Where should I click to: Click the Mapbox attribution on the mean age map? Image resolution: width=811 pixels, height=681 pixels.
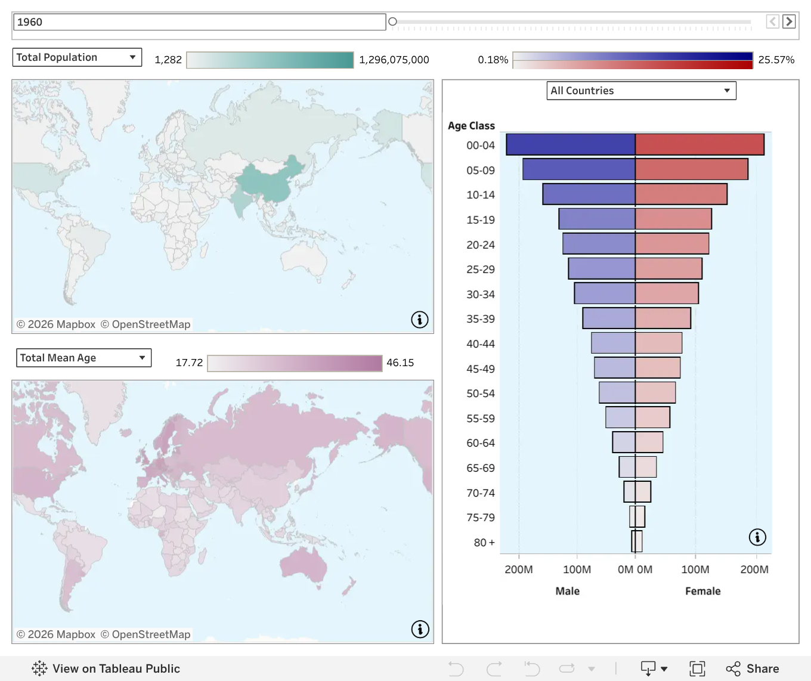tap(56, 634)
